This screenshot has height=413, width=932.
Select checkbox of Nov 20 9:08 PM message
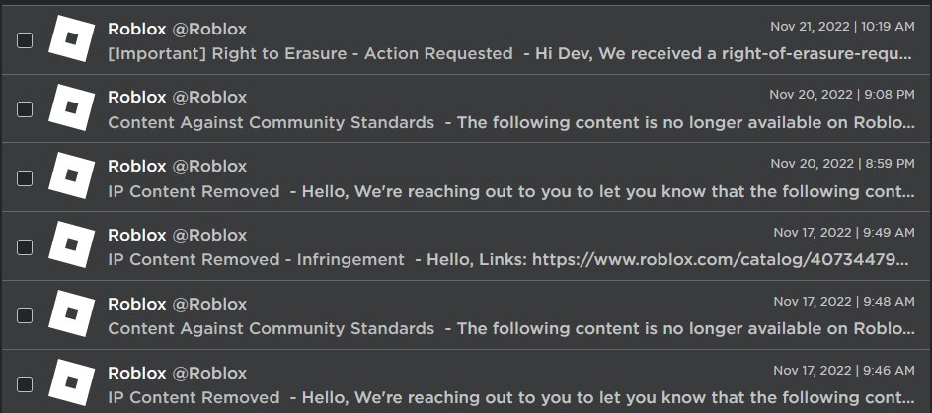click(x=25, y=109)
